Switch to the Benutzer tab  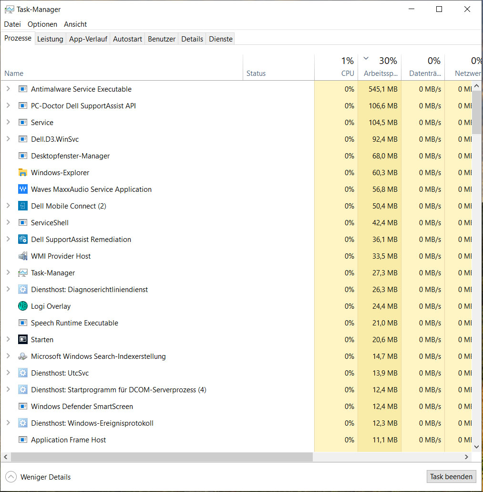tap(162, 39)
